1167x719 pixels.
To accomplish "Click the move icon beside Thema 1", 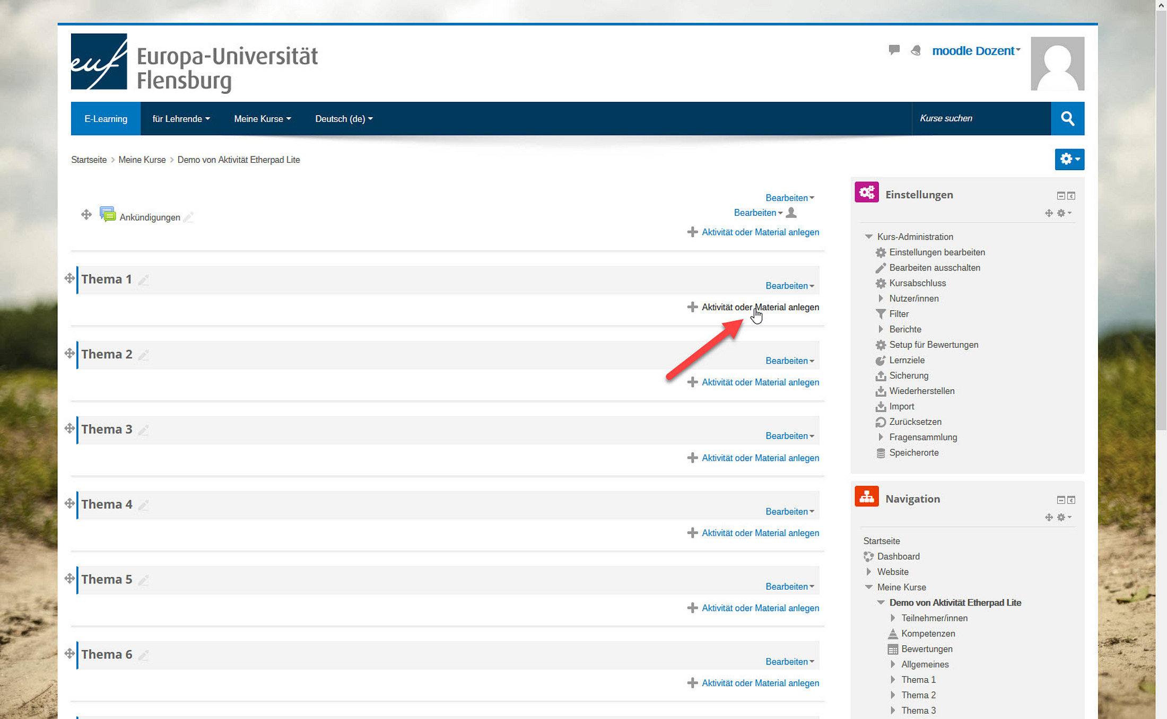I will point(69,278).
